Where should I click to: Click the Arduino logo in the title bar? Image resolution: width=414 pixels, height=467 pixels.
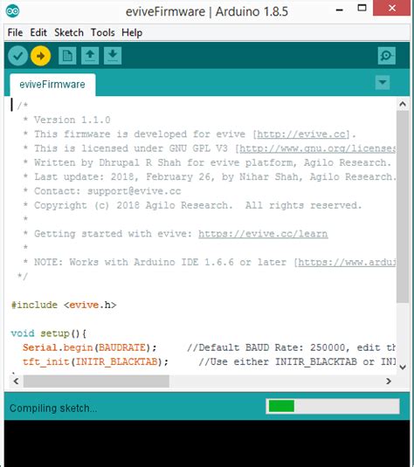(x=12, y=11)
